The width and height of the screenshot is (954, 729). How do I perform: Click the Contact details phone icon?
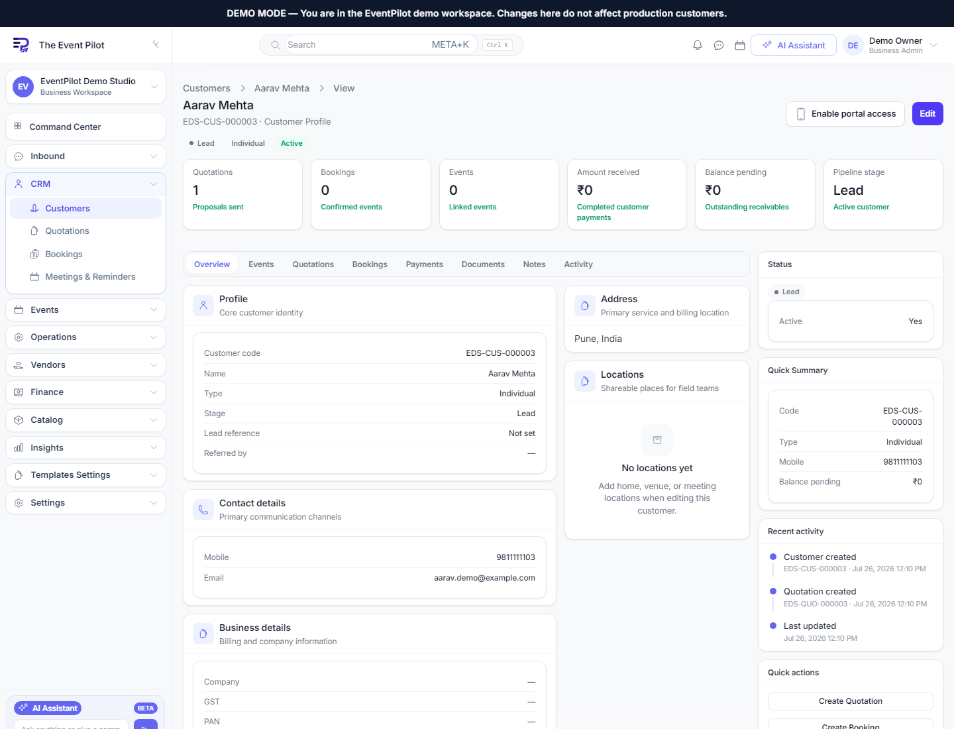pyautogui.click(x=203, y=510)
